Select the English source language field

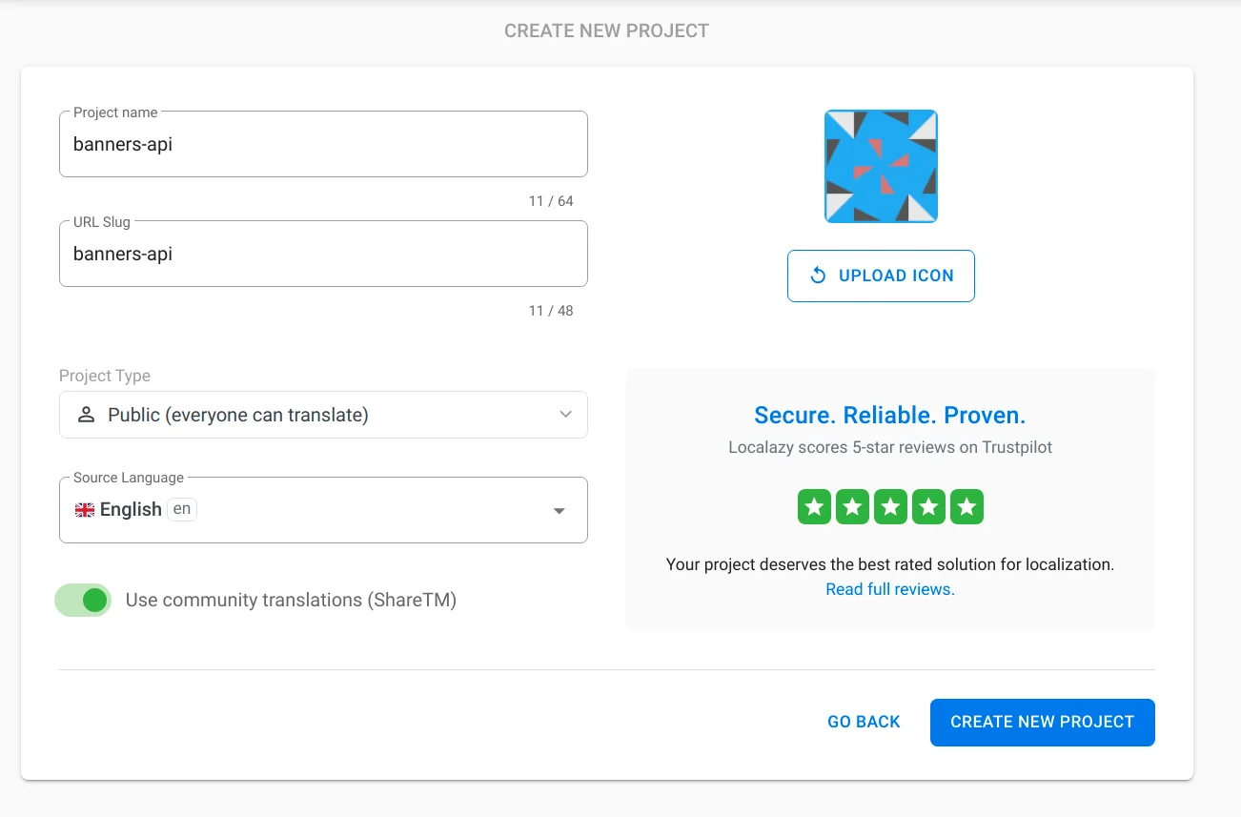(x=305, y=510)
